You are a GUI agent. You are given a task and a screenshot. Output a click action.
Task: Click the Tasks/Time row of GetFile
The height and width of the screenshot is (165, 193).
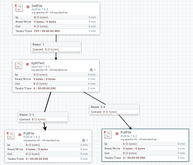point(56,31)
